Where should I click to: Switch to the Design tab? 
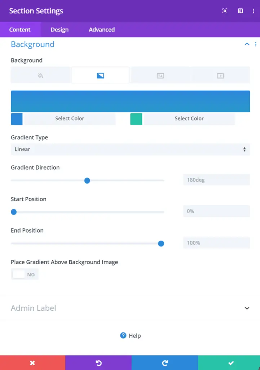click(60, 30)
